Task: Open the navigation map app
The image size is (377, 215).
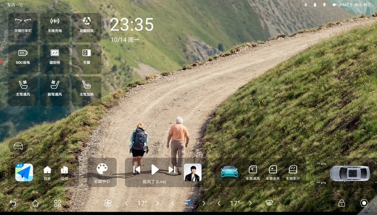Action: click(x=24, y=172)
